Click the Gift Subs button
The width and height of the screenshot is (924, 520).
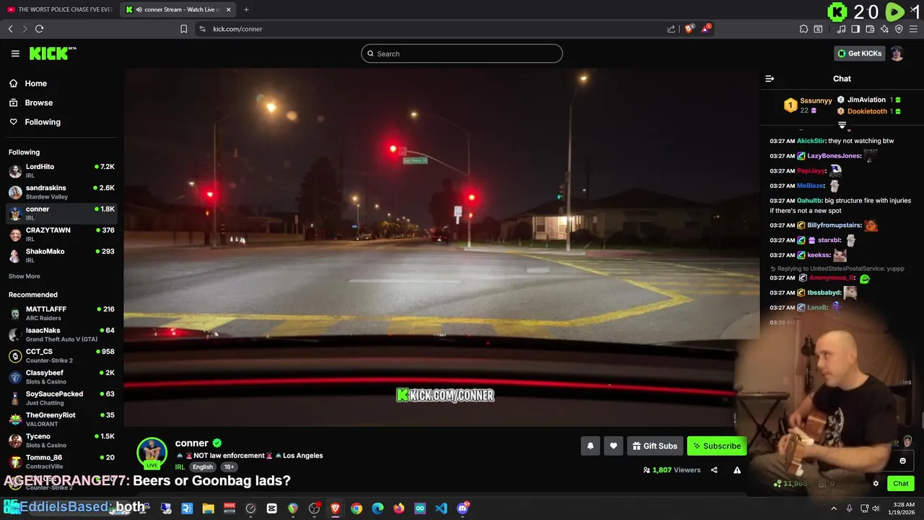pos(655,446)
